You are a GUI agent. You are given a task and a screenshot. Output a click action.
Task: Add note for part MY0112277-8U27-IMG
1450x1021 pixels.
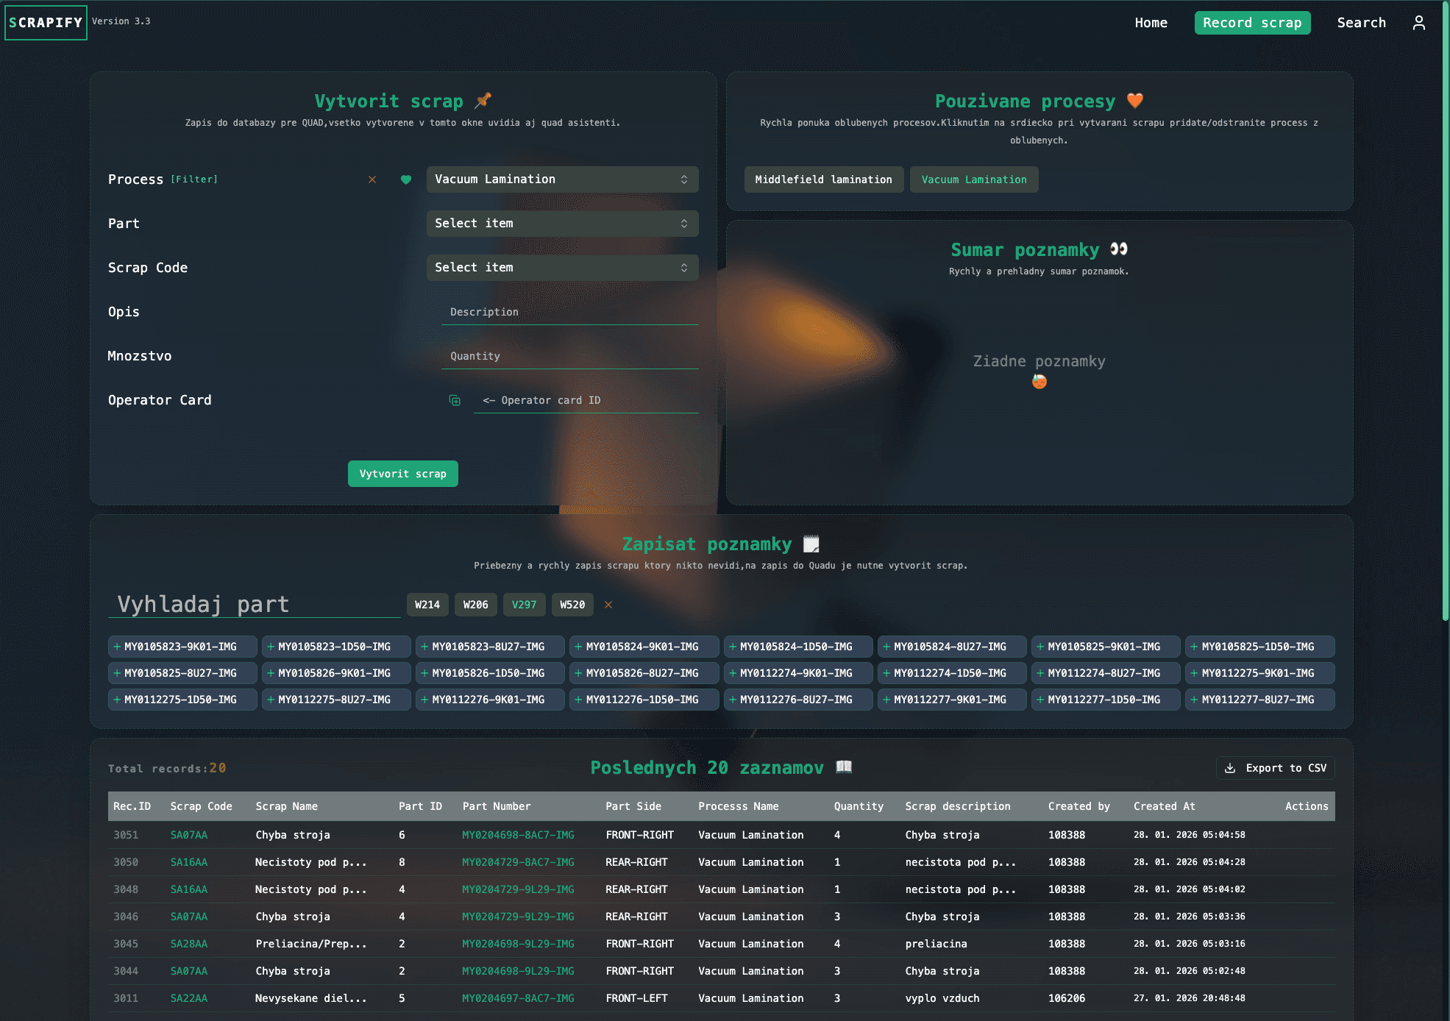(1259, 700)
